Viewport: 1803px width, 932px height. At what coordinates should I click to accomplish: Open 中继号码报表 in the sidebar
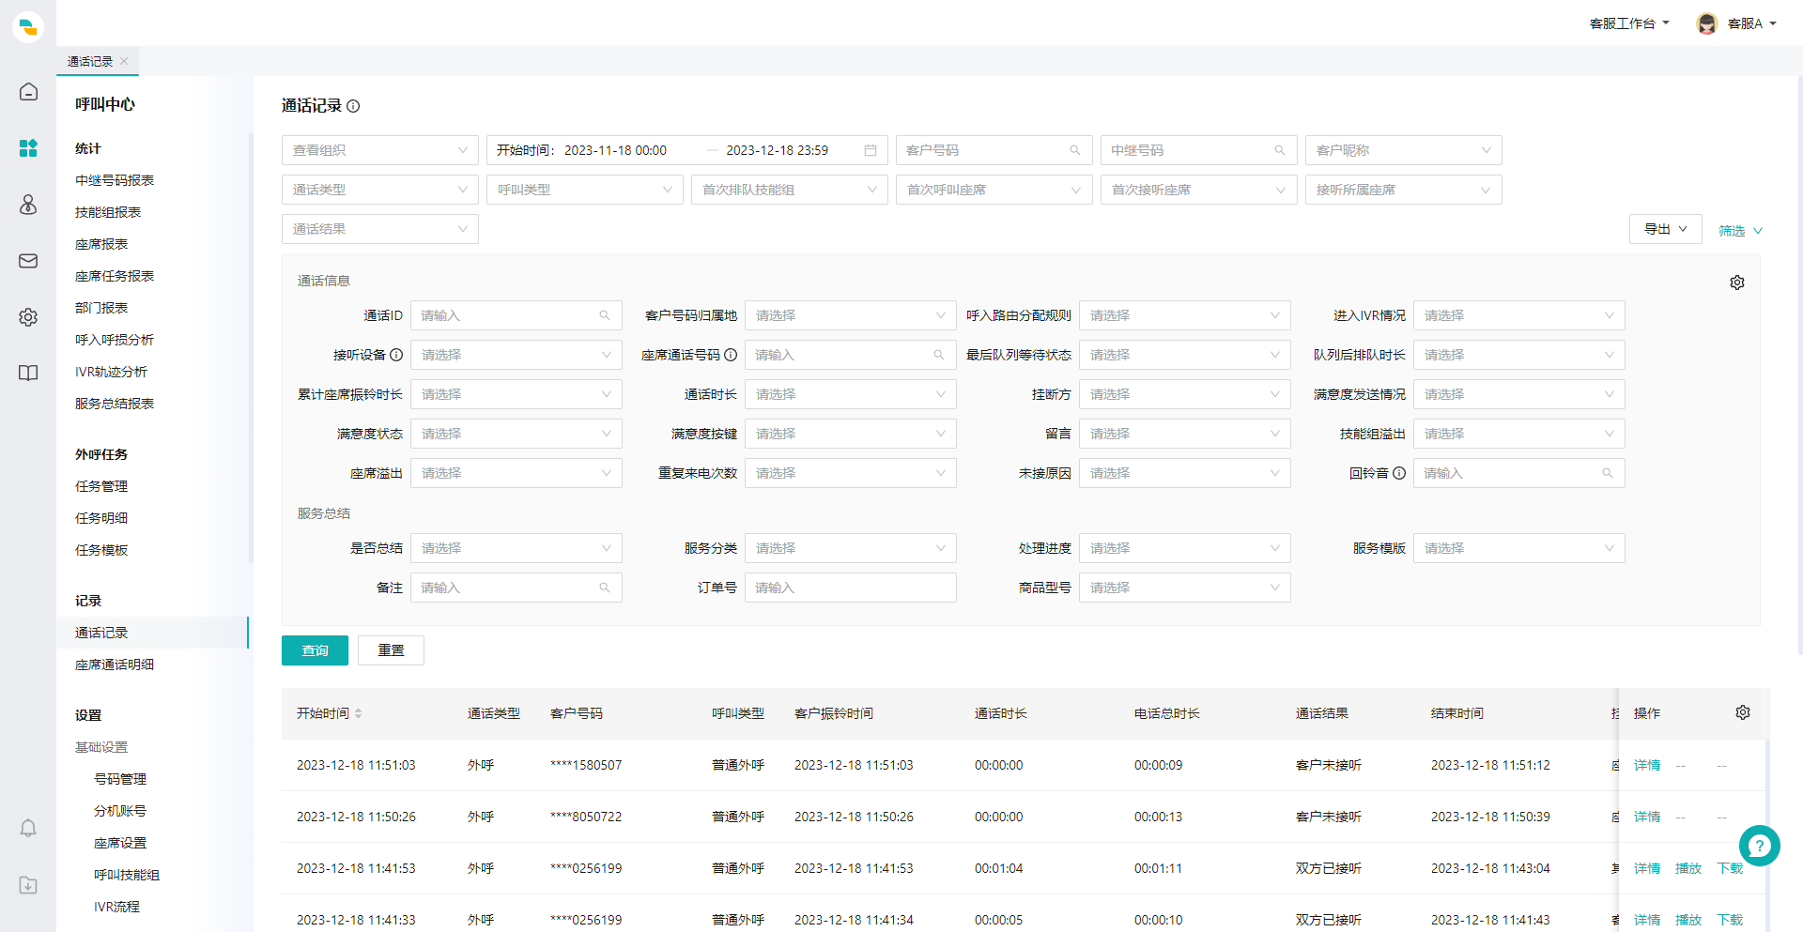115,180
